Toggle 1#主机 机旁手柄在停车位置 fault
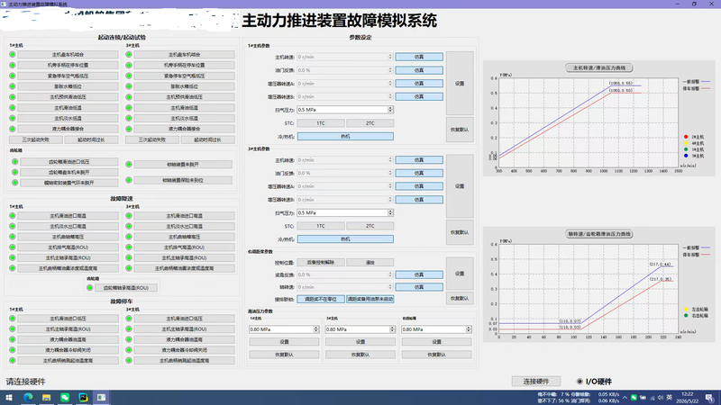 68,65
